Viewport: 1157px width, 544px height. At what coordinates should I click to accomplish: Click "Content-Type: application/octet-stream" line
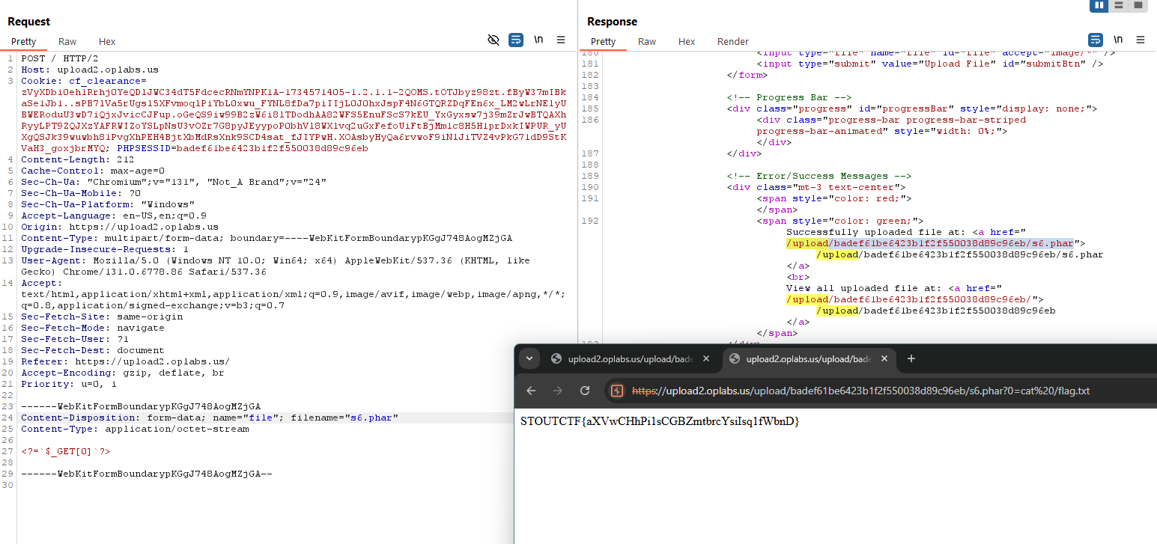135,429
